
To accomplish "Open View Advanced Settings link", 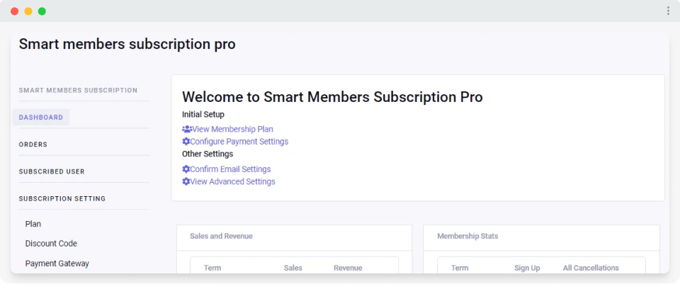I will [232, 182].
